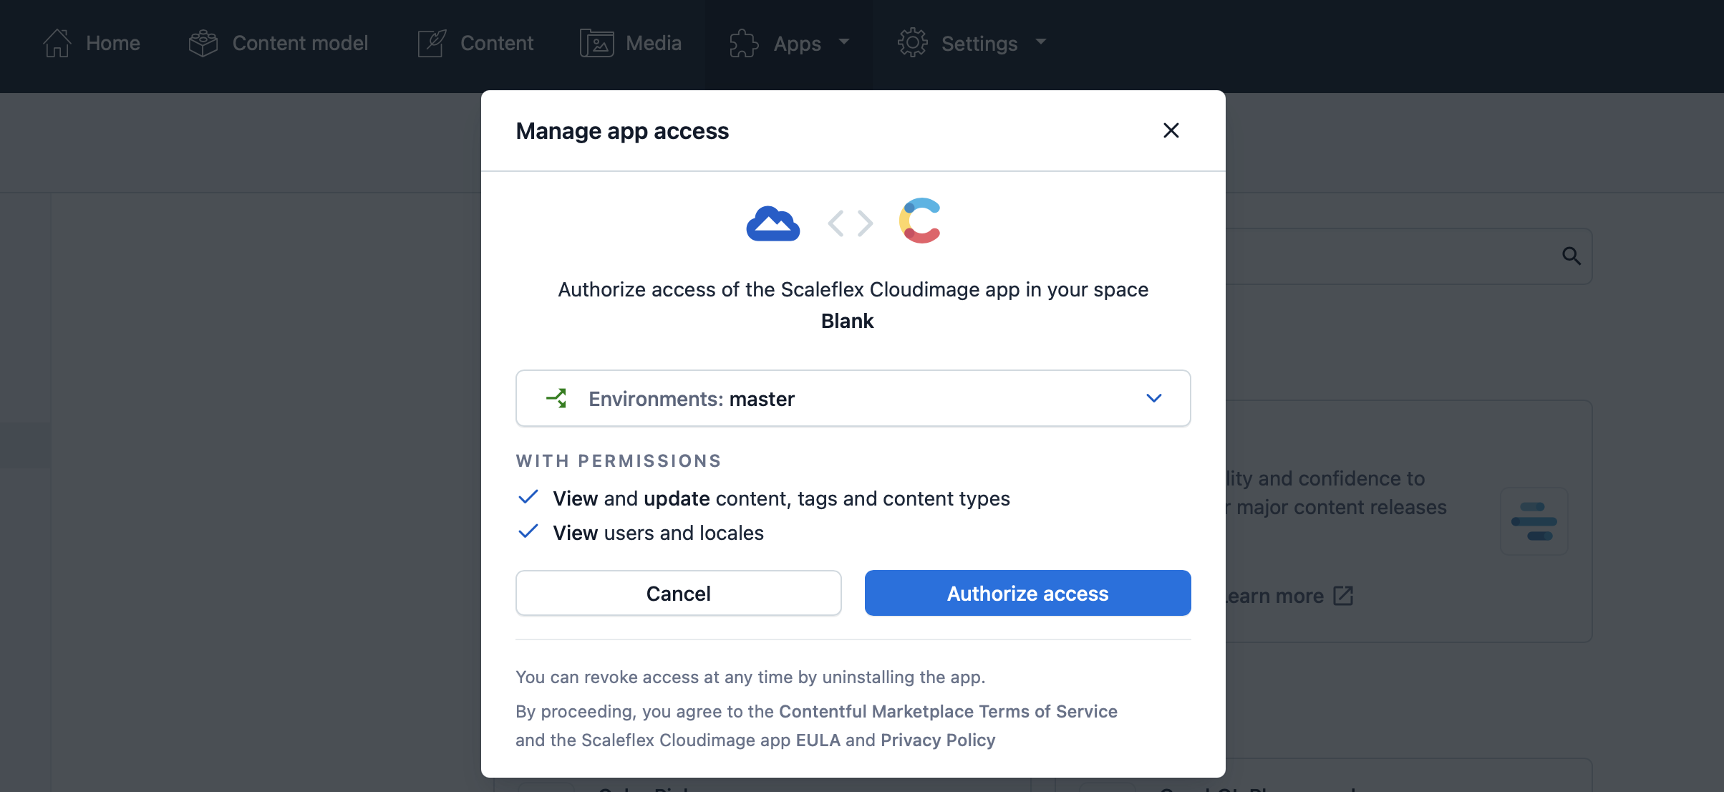Click the Apps puzzle piece icon

click(744, 43)
